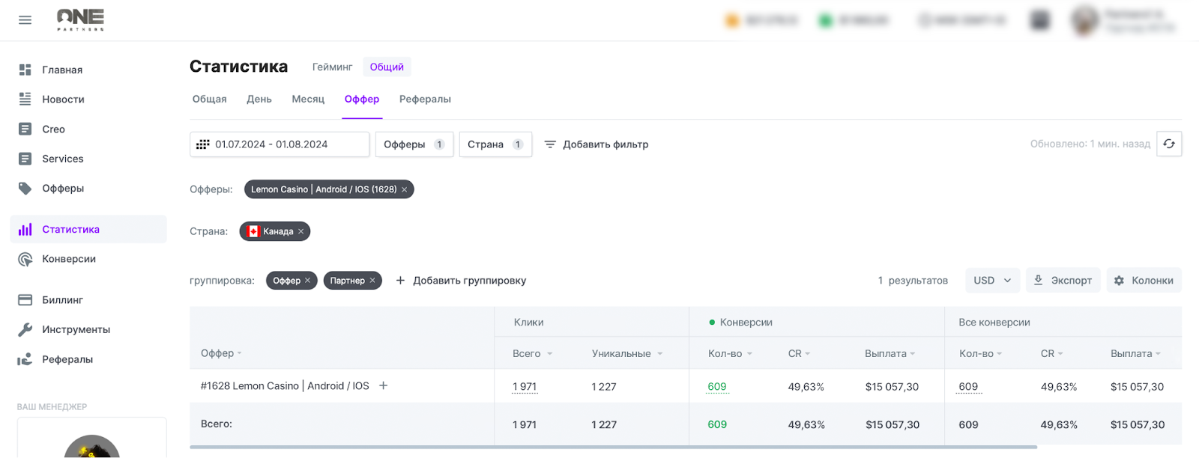Click green 609 conversions link in Lemon Casino row
The height and width of the screenshot is (458, 1199).
(x=717, y=387)
